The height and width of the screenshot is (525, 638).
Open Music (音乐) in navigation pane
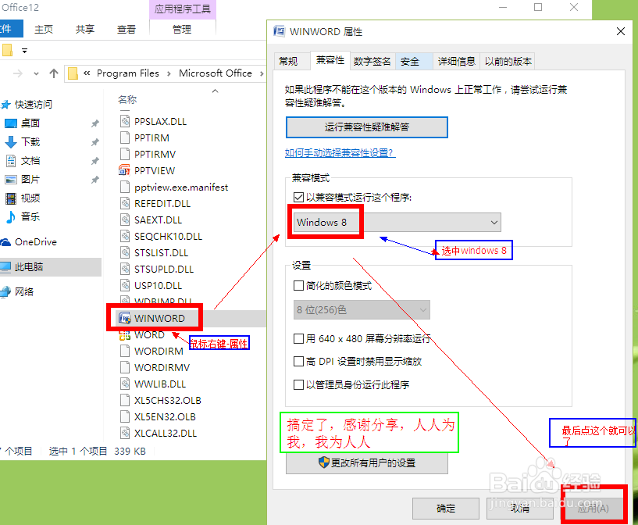tap(30, 216)
